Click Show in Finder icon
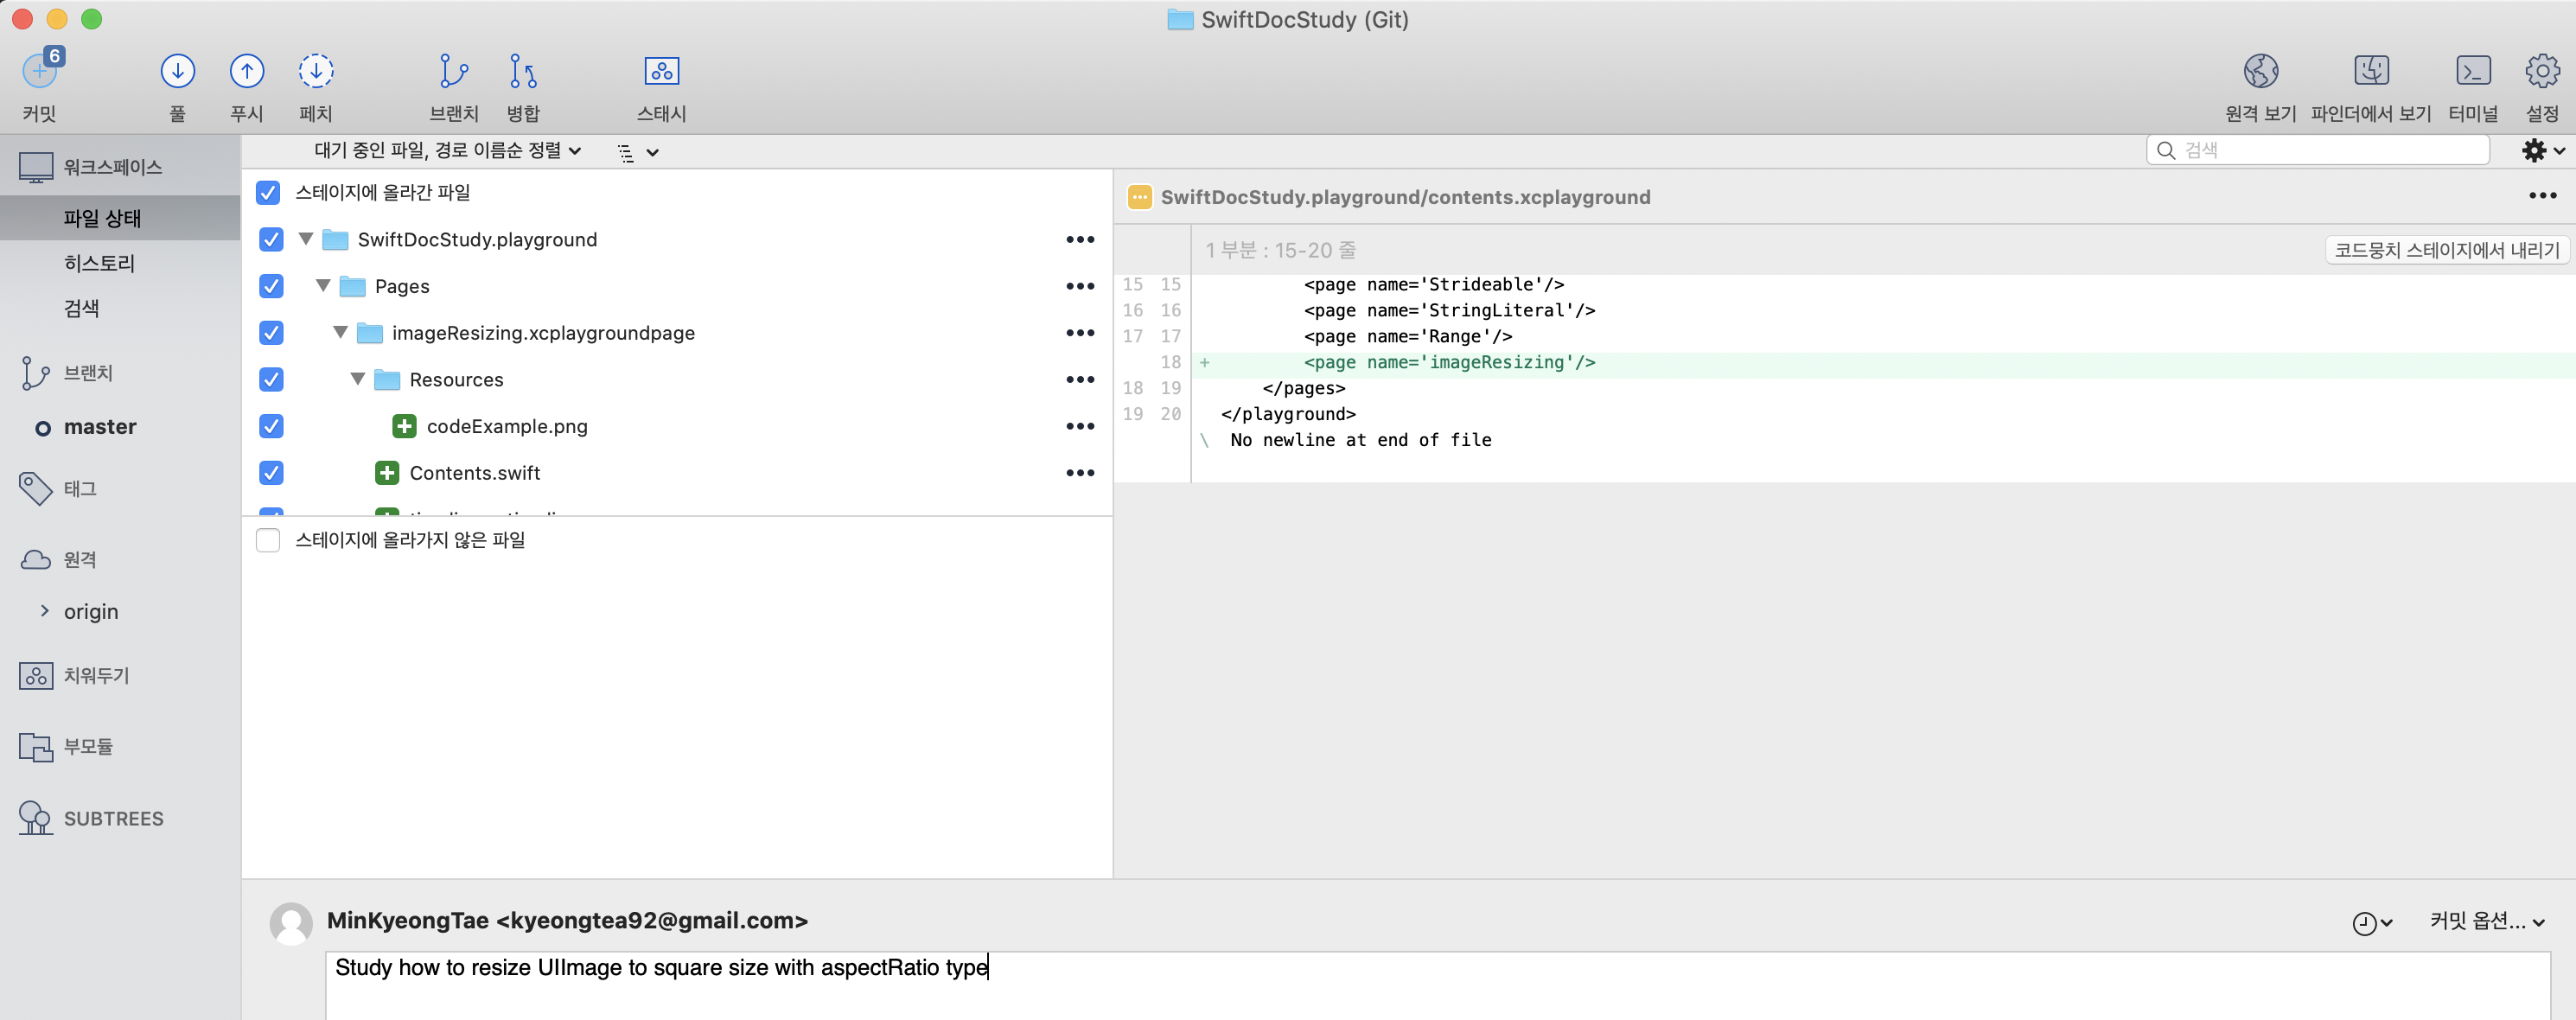 tap(2370, 71)
